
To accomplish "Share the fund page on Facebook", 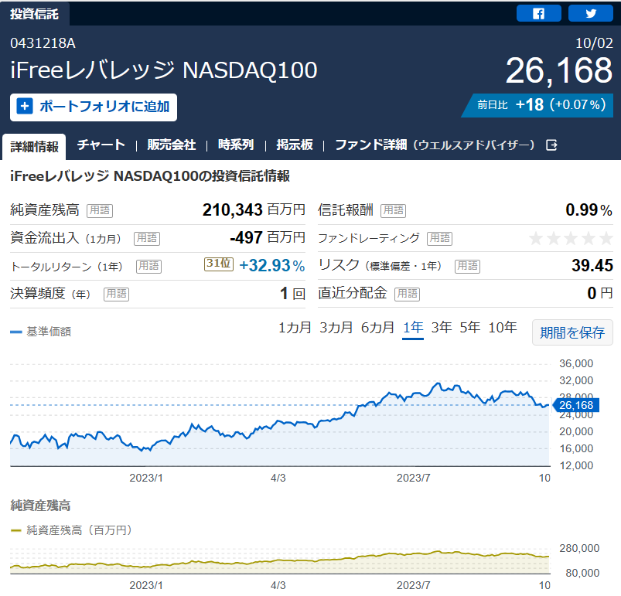I will click(x=538, y=13).
